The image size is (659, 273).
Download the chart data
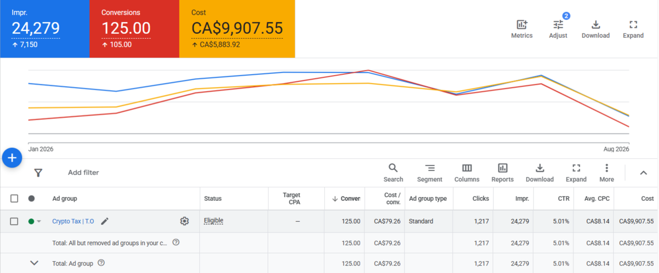click(x=596, y=29)
